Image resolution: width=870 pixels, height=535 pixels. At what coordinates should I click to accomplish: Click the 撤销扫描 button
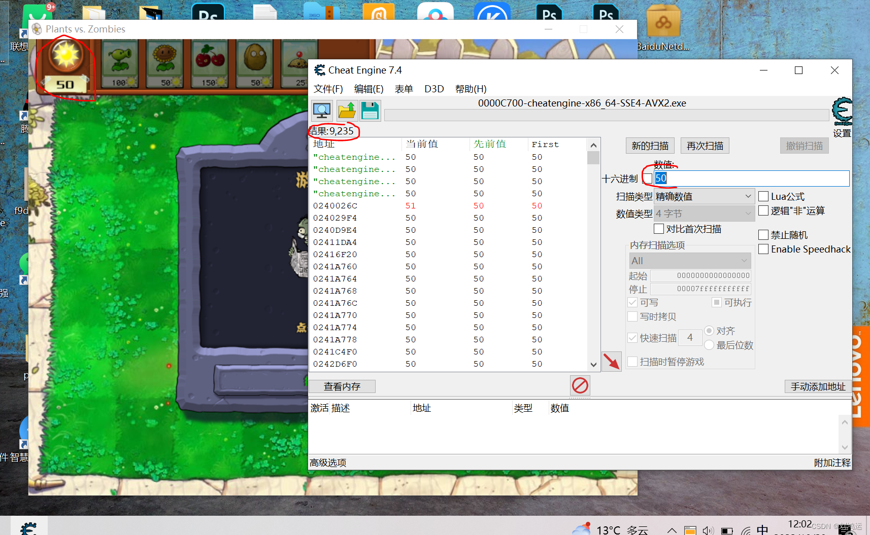click(805, 146)
